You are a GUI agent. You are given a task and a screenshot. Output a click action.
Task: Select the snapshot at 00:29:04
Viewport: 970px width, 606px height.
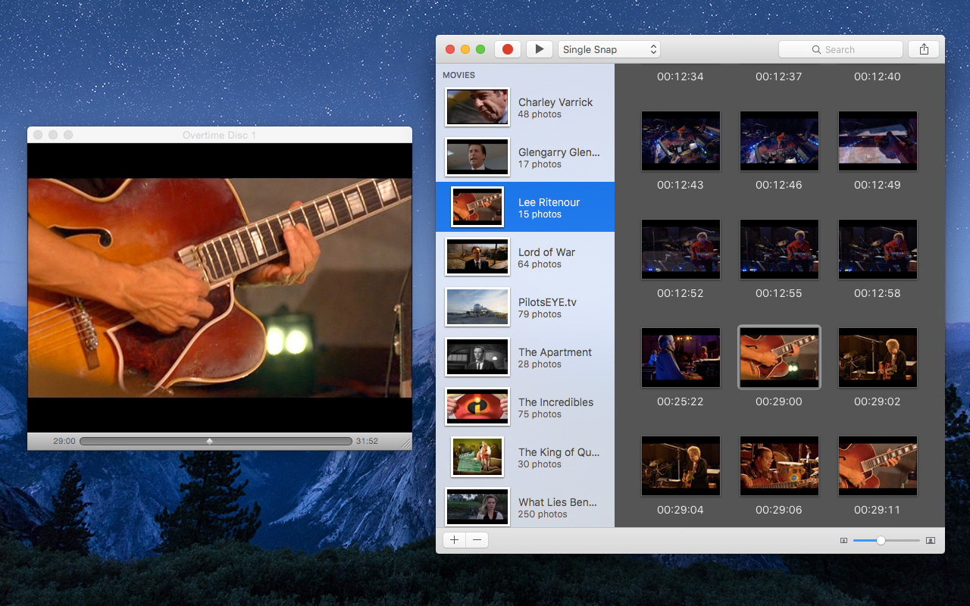[x=681, y=467]
